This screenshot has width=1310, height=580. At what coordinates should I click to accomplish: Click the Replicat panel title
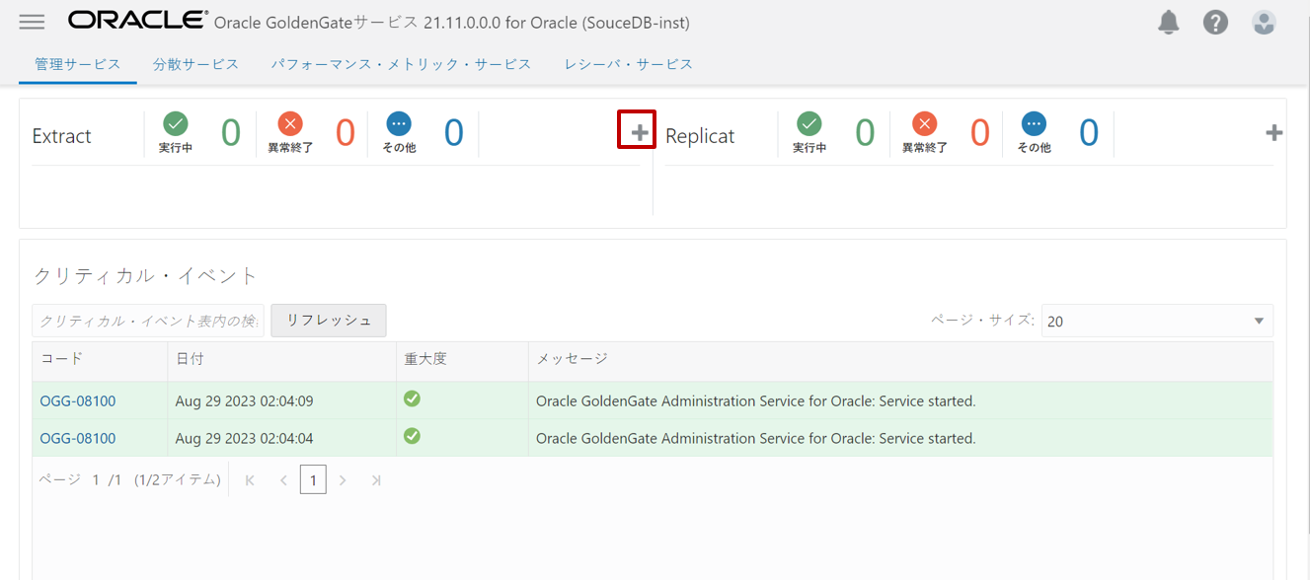(x=700, y=136)
